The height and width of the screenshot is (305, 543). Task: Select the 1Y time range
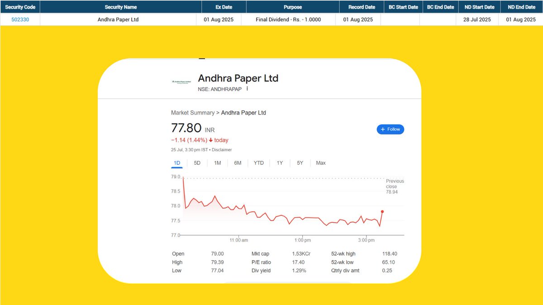click(279, 162)
